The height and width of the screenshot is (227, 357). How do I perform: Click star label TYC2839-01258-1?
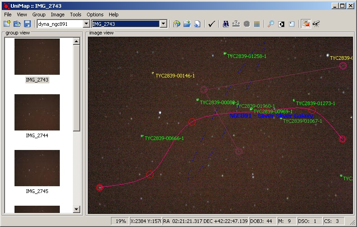coord(246,56)
